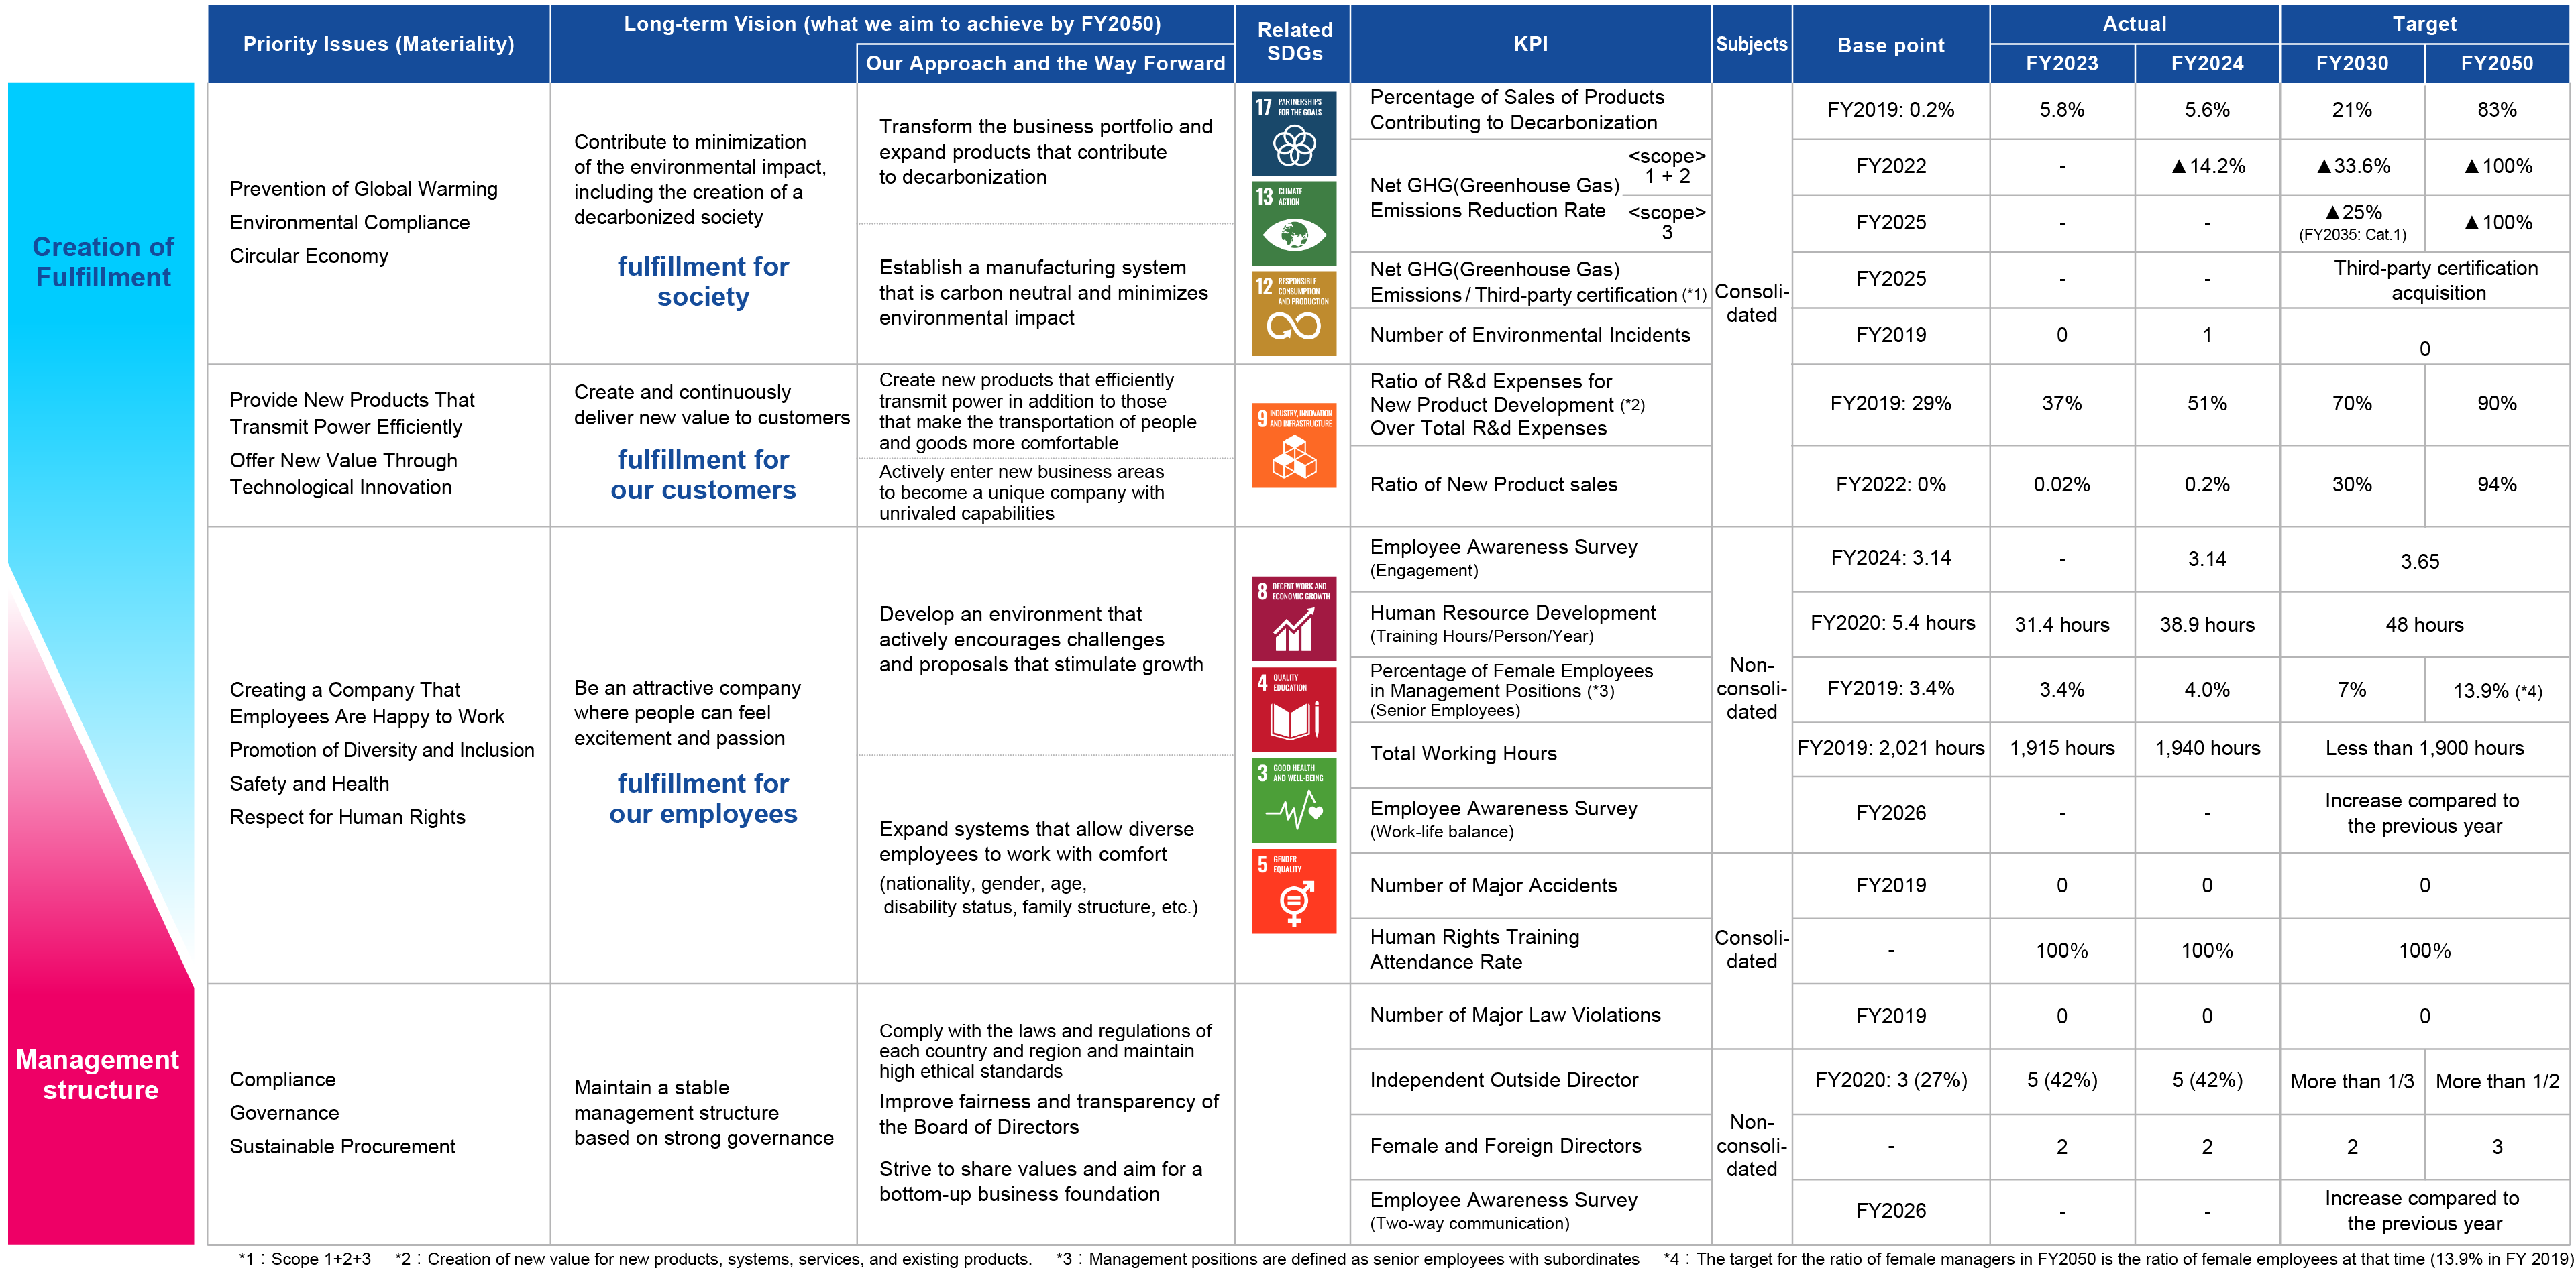Viewport: 2576px width, 1274px height.
Task: Click the 'Human Resource Development' KPI
Action: point(1512,624)
